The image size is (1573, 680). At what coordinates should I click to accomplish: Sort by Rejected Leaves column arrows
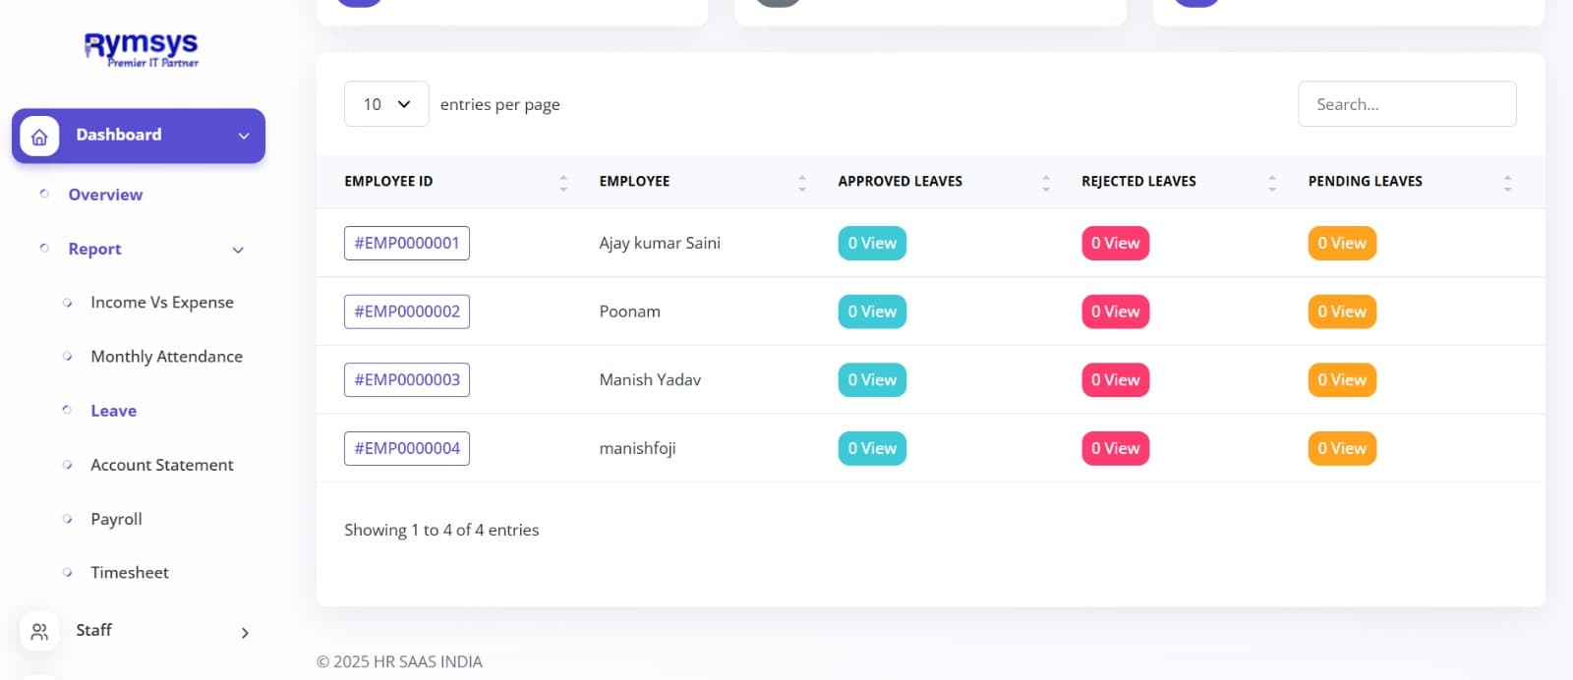pos(1272,182)
